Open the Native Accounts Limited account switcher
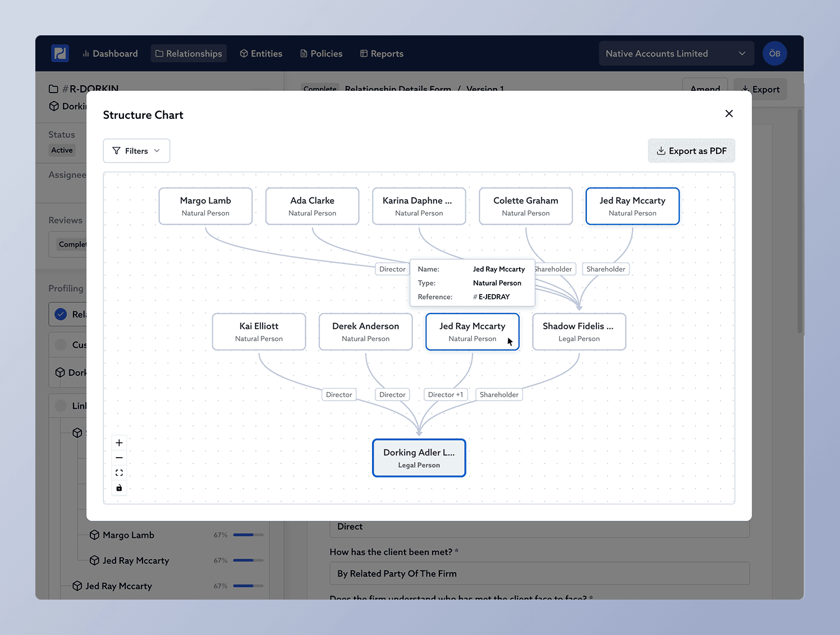Viewport: 840px width, 635px height. point(676,53)
